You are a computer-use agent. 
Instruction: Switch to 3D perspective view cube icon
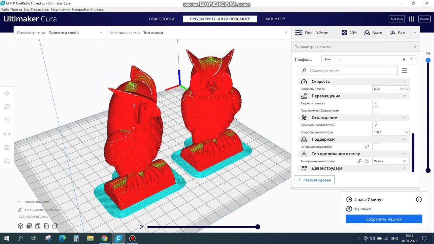(20, 226)
